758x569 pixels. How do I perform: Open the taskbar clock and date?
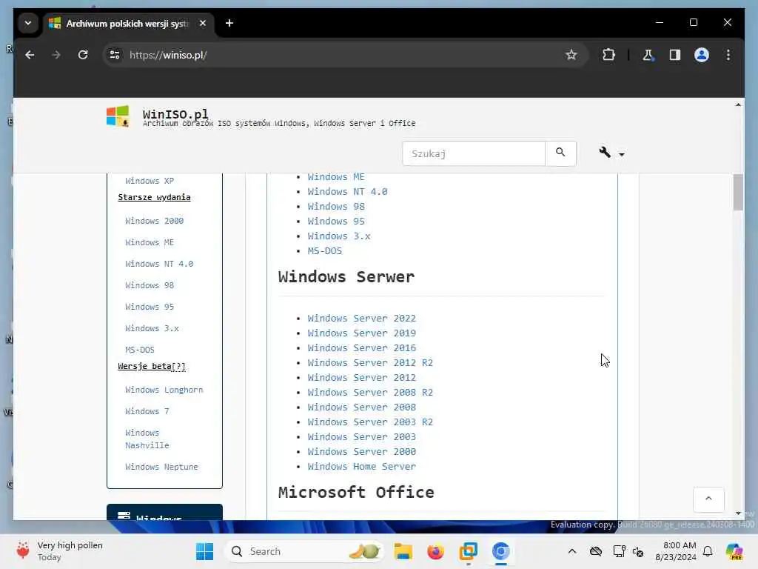[x=675, y=551]
